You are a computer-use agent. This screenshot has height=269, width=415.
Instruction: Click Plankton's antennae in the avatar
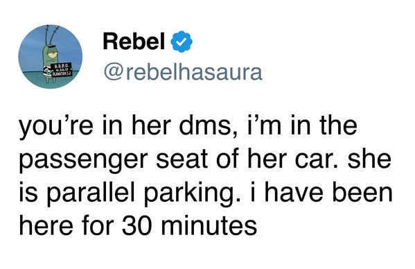[x=51, y=35]
